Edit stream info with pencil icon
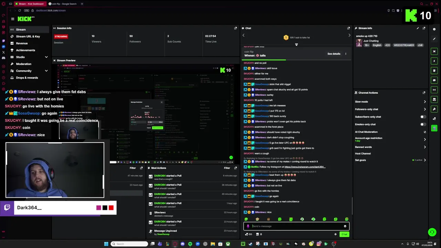Viewport: 441px width, 248px height. (418, 28)
